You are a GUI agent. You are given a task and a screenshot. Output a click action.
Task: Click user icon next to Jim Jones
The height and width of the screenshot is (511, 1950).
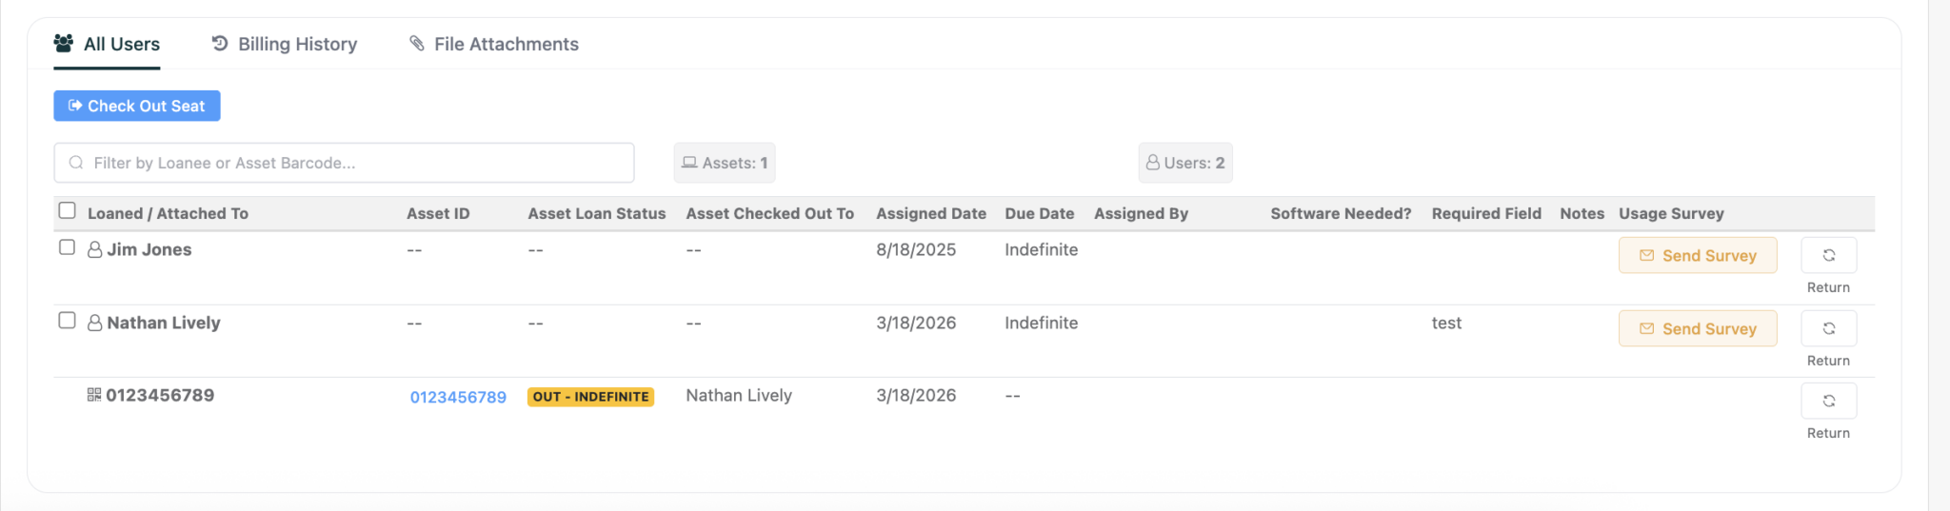tap(95, 249)
